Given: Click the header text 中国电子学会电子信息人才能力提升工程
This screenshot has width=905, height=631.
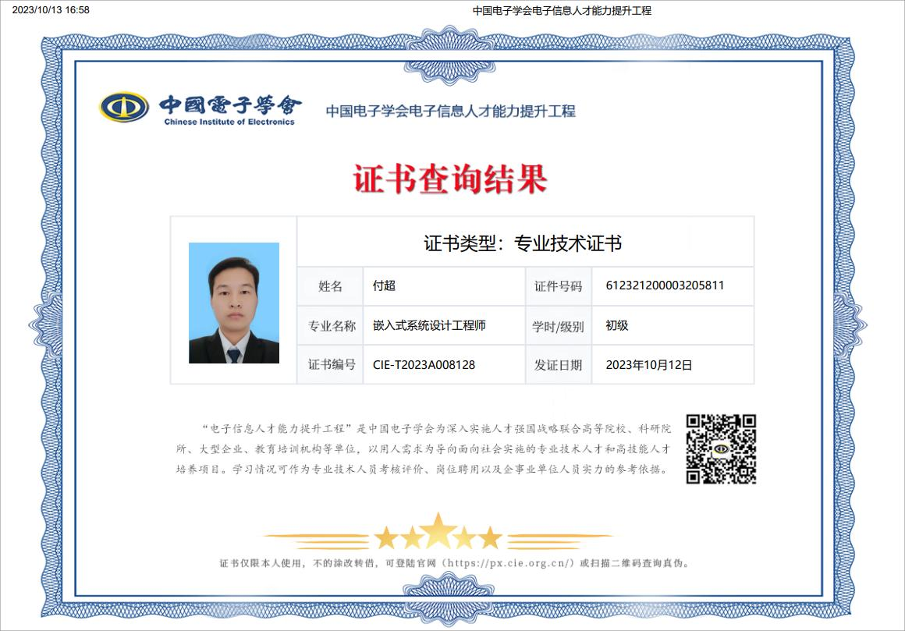Looking at the screenshot, I should point(451,111).
